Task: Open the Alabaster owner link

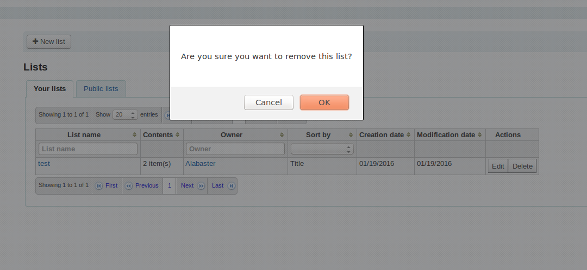Action: coord(201,163)
